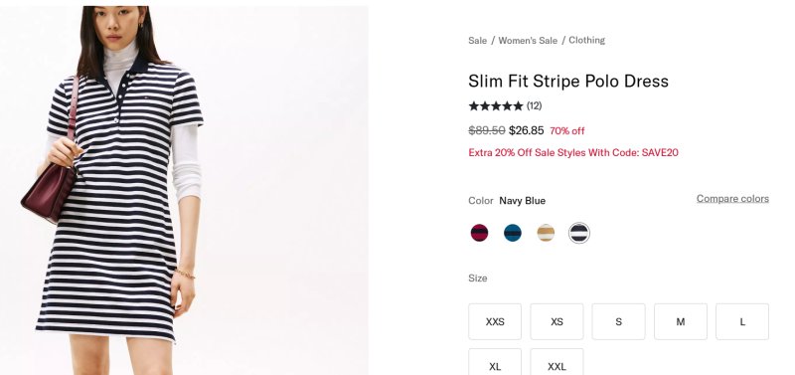This screenshot has width=795, height=375.
Task: Click the Slim Fit Stripe Polo Dress title
Action: pos(568,82)
